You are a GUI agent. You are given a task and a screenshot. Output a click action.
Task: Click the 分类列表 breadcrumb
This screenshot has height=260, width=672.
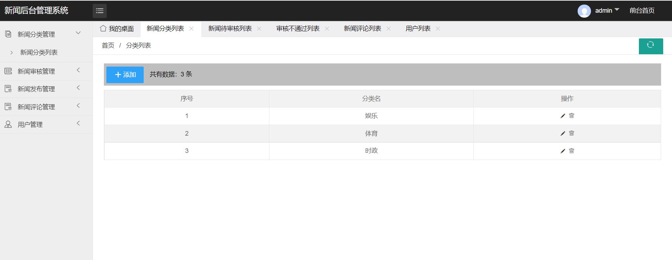tap(138, 45)
